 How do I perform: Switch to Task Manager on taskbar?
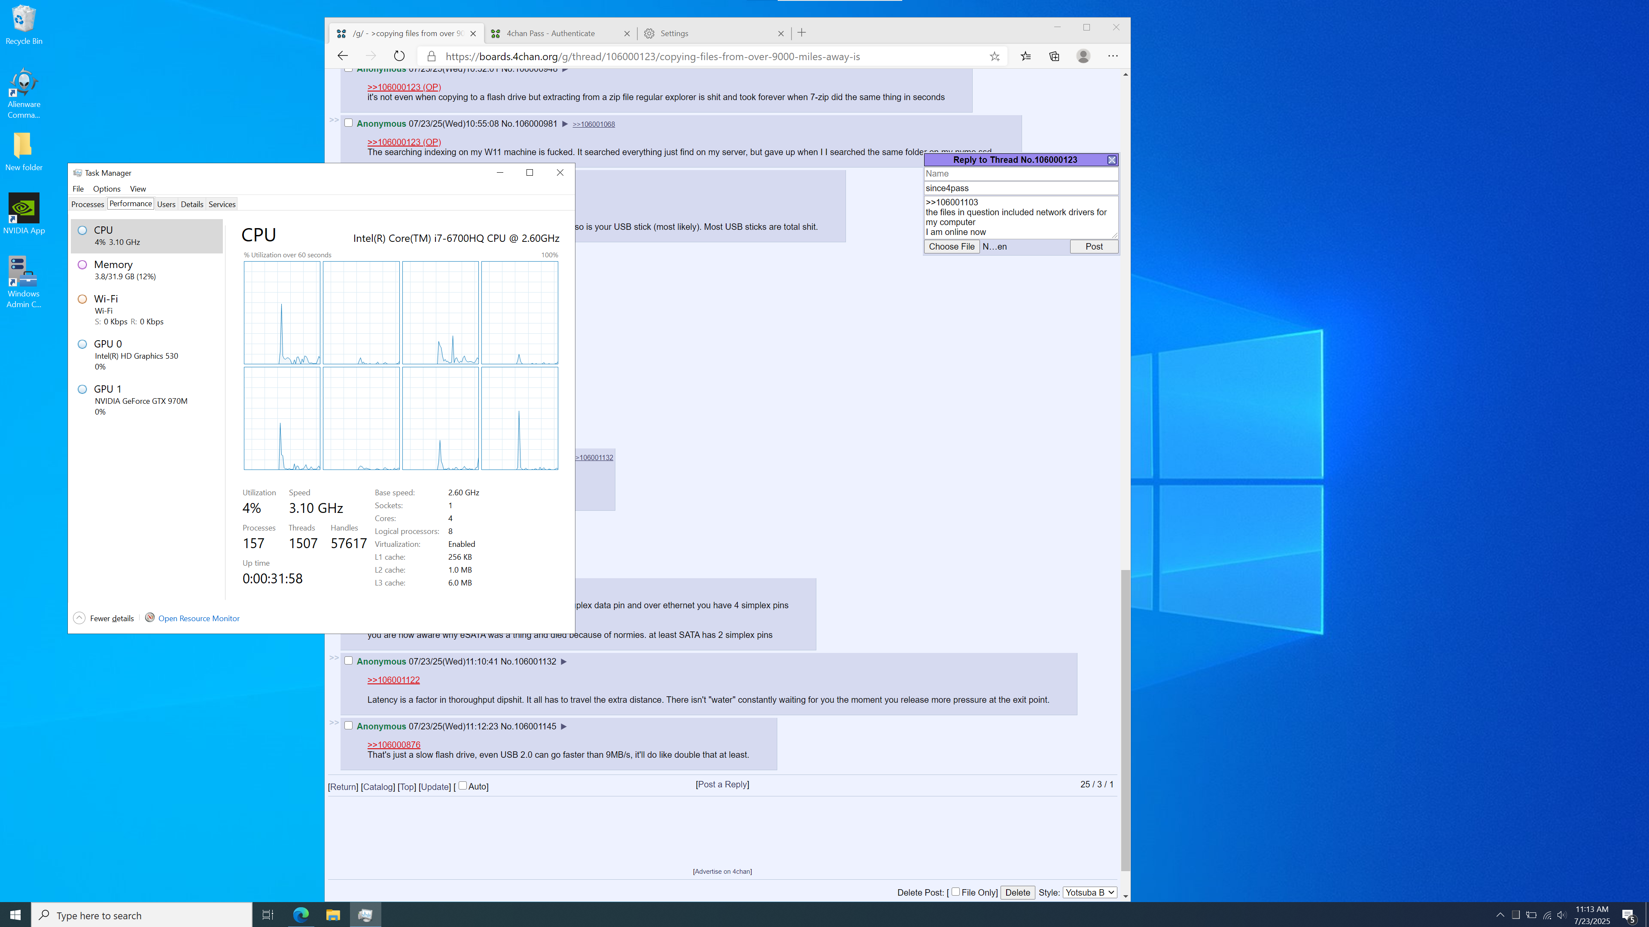365,915
